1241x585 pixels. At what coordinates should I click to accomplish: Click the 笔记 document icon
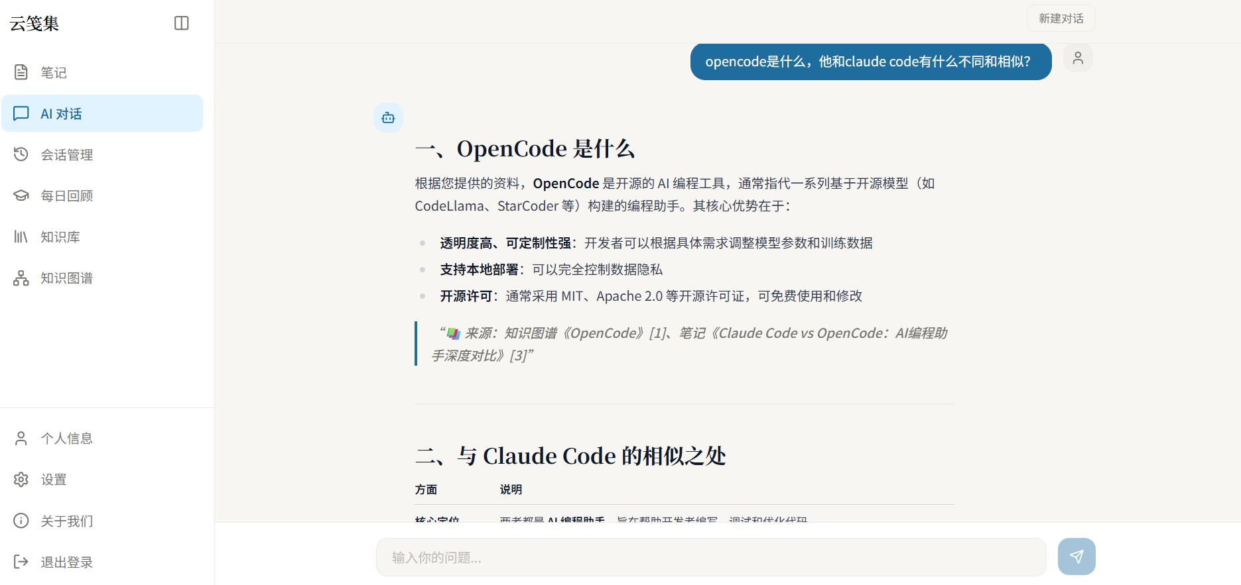(x=21, y=72)
